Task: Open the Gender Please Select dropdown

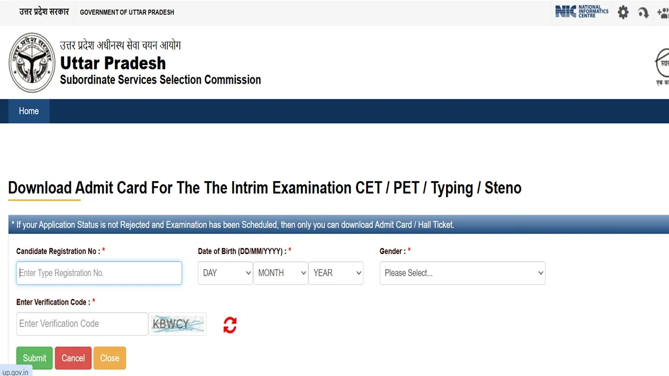Action: pyautogui.click(x=462, y=273)
